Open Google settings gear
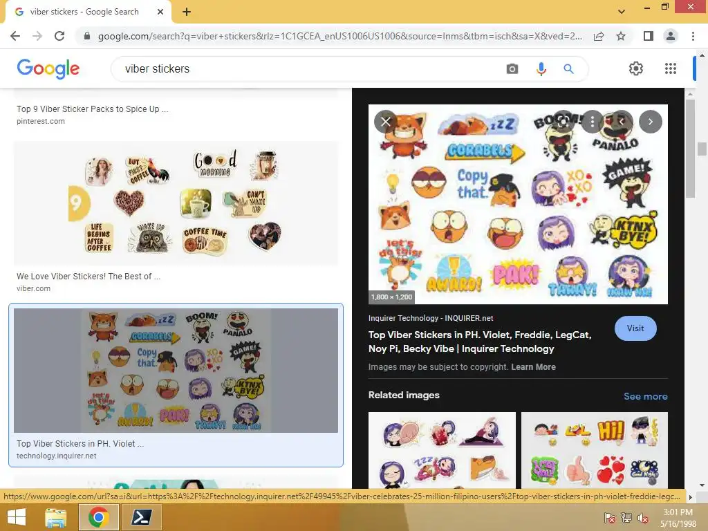Image resolution: width=708 pixels, height=531 pixels. pyautogui.click(x=636, y=68)
